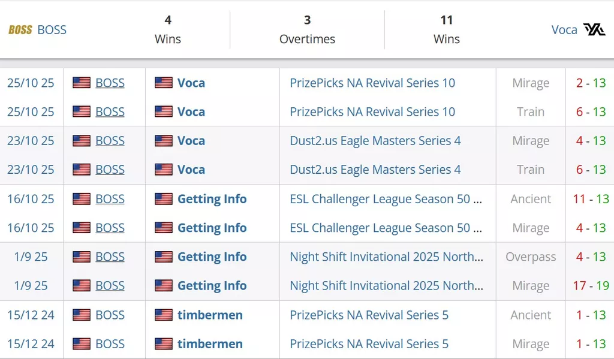
Task: Click US flag beside BOSS, Train 6 - 13 PrizePicks row
Action: 82,112
